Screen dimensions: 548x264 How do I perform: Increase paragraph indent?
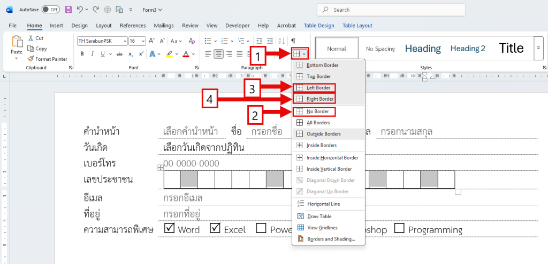coord(270,41)
